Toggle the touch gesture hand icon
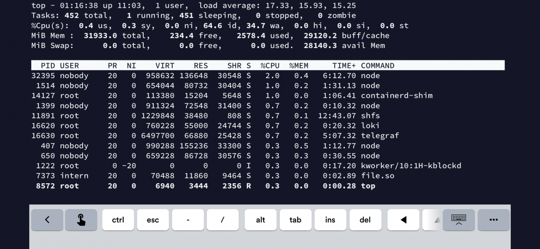Viewport: 540px width, 249px height. click(x=81, y=220)
